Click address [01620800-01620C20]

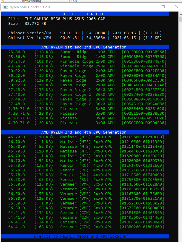[142, 156]
